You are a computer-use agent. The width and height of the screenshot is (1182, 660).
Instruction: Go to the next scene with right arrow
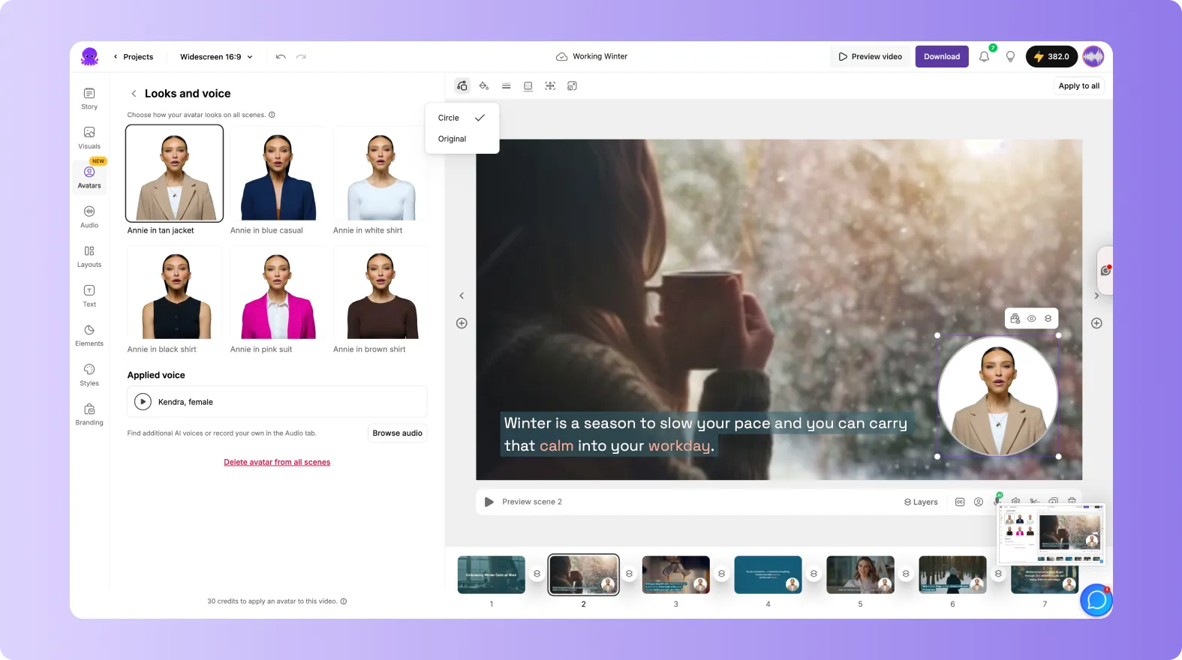[1096, 295]
